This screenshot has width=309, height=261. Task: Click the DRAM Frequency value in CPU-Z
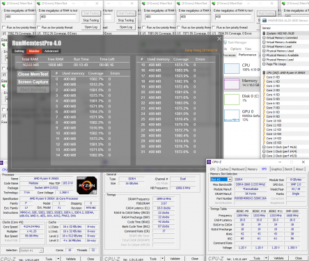click(164, 199)
